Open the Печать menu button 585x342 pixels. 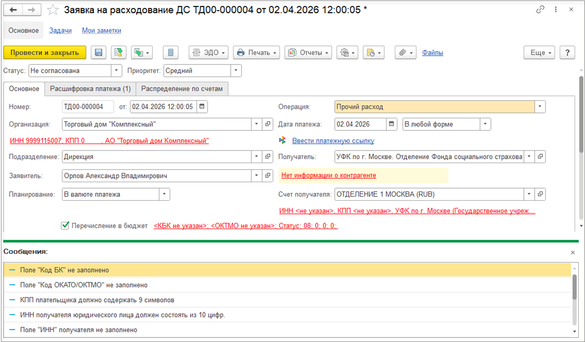(x=256, y=53)
